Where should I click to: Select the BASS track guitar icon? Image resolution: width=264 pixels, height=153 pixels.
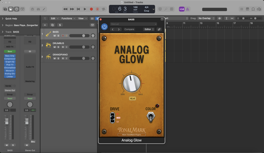coord(48,34)
